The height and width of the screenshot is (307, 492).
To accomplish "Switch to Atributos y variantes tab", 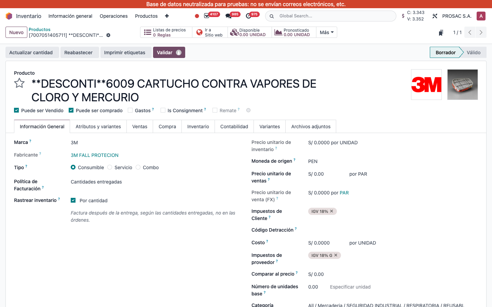I will point(98,127).
